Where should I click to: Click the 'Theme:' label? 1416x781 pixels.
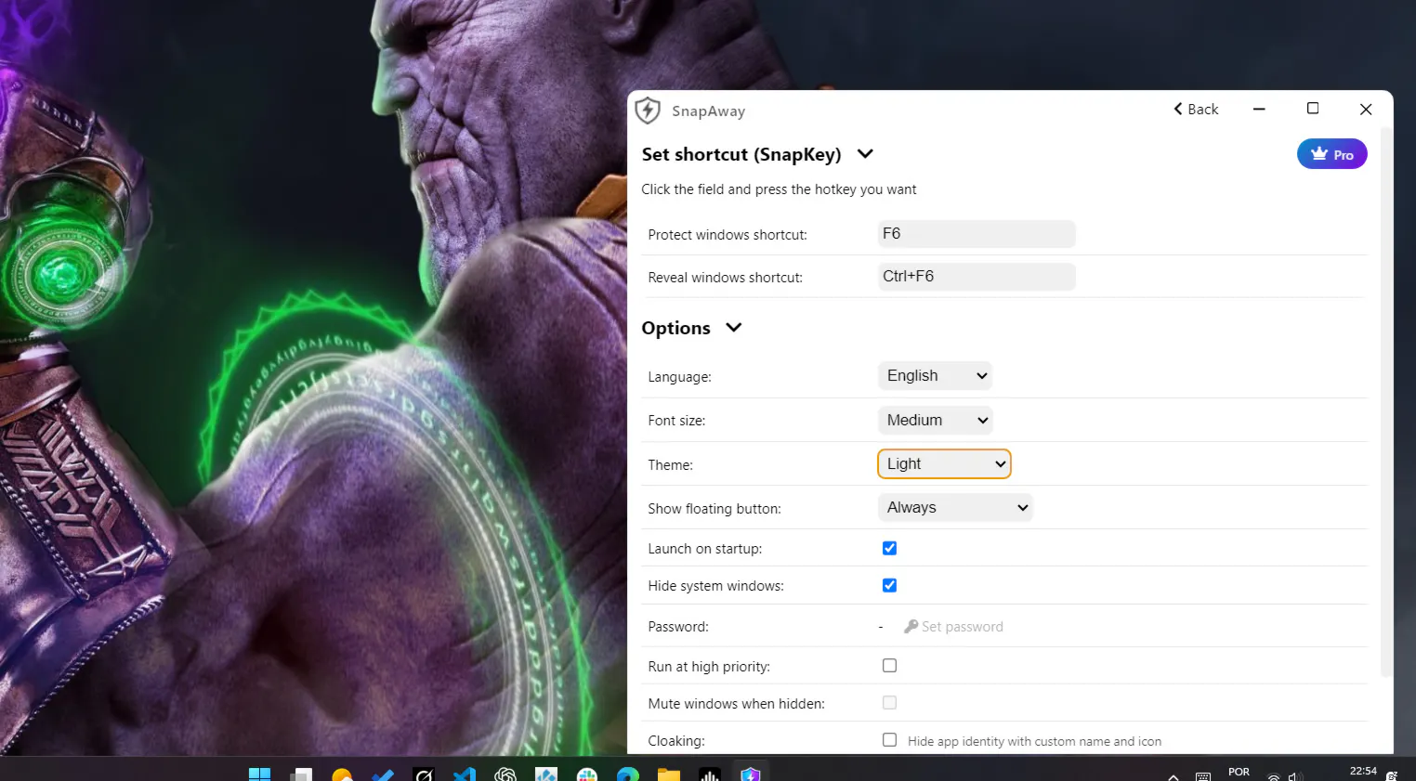[x=670, y=465]
